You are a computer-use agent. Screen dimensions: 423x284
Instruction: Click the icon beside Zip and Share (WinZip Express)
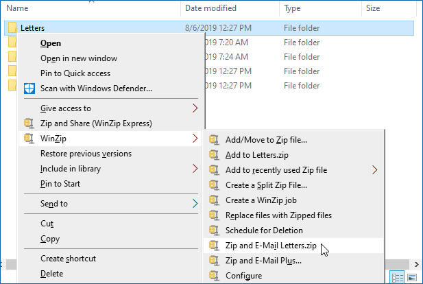[29, 123]
